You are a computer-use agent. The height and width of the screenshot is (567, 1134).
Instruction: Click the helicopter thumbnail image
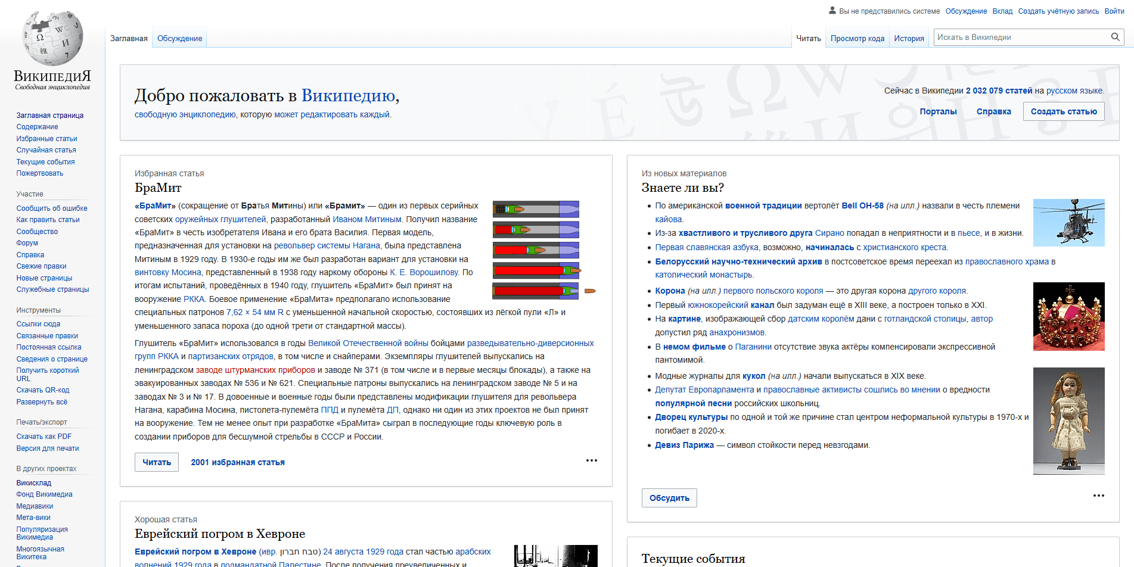pos(1068,222)
